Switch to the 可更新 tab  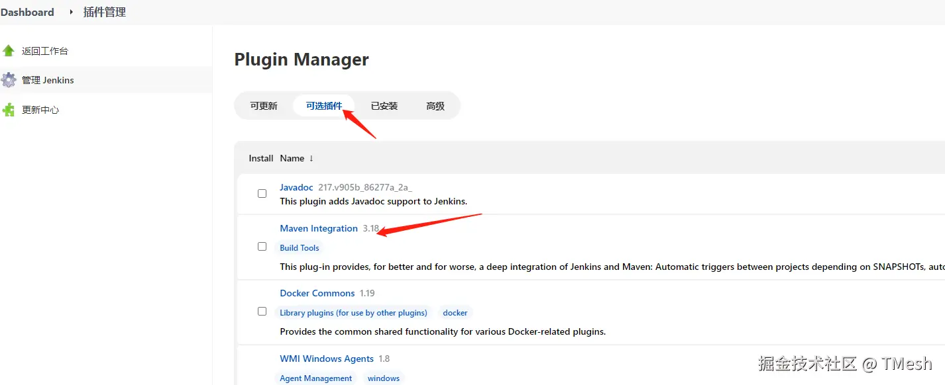(264, 106)
